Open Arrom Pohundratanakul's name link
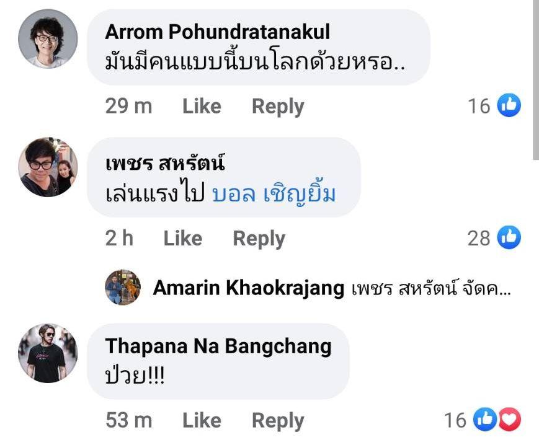The height and width of the screenshot is (445, 539). (217, 32)
